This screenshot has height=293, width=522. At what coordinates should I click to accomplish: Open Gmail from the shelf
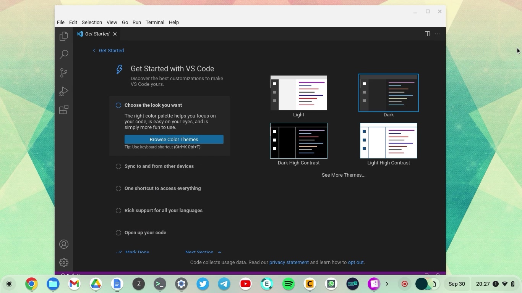[75, 284]
